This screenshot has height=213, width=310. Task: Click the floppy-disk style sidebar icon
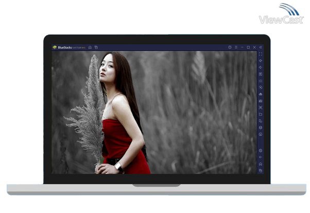click(261, 101)
